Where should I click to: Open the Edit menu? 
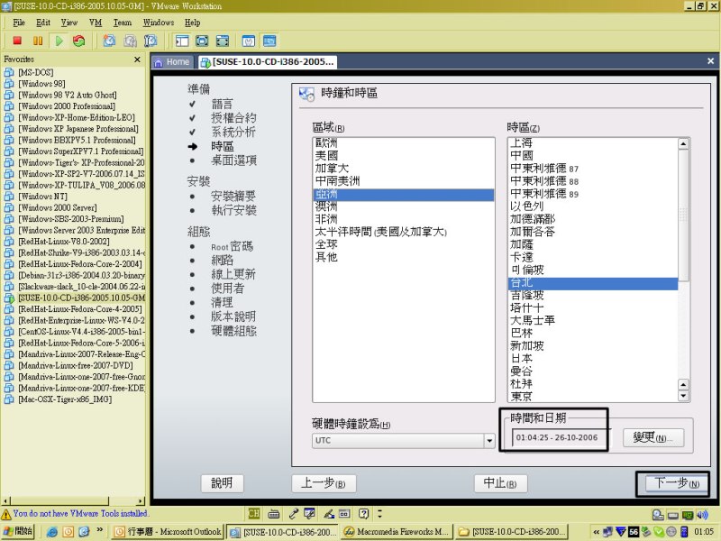point(43,23)
